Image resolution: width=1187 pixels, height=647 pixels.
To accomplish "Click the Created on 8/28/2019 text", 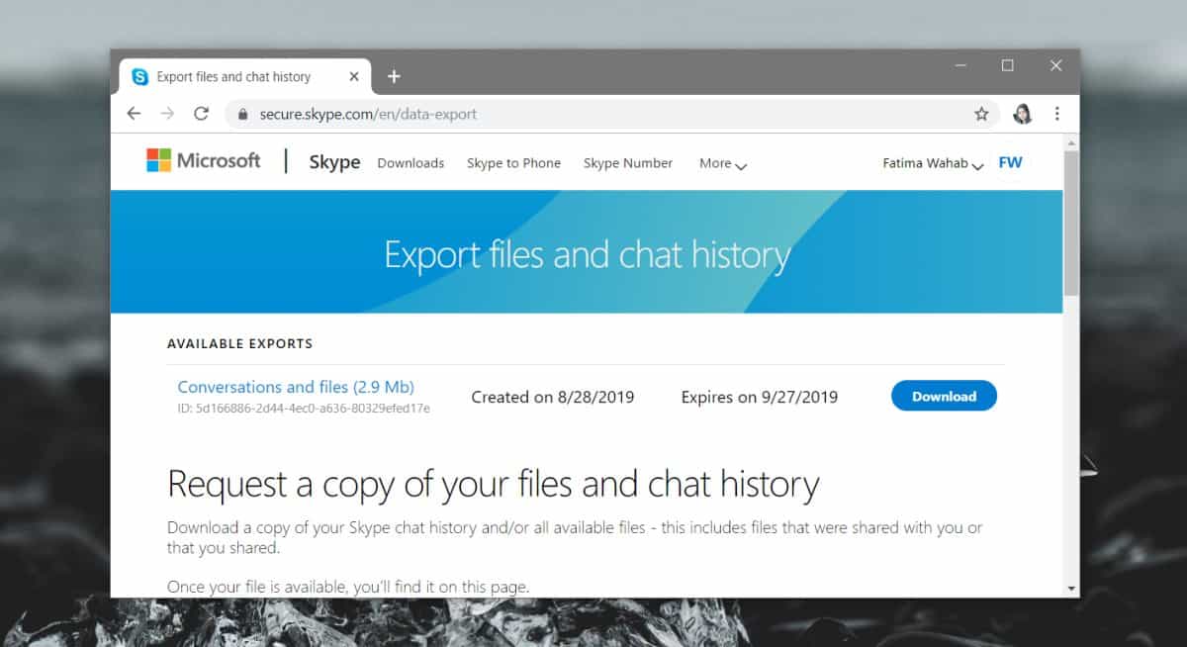I will pyautogui.click(x=553, y=397).
